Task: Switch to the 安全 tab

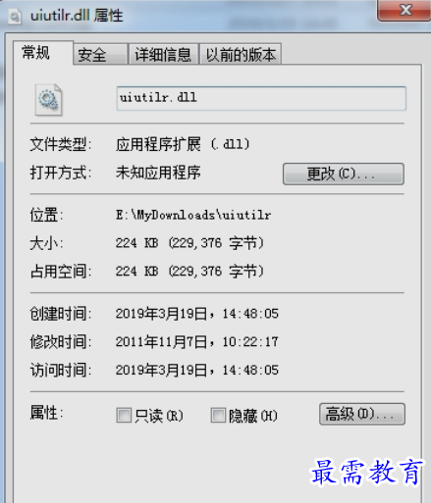Action: [100, 54]
